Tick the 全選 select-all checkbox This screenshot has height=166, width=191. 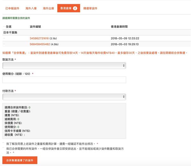pyautogui.click(x=4, y=27)
